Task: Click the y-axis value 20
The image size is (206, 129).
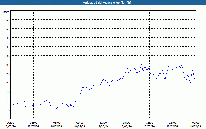Action: 8,83
